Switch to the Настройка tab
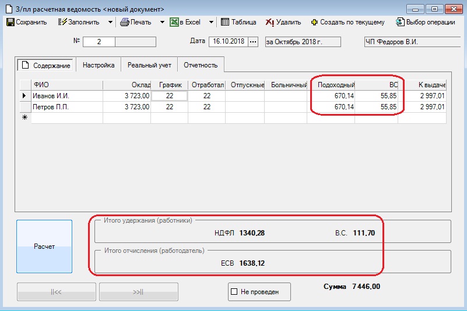The height and width of the screenshot is (311, 467). [99, 65]
